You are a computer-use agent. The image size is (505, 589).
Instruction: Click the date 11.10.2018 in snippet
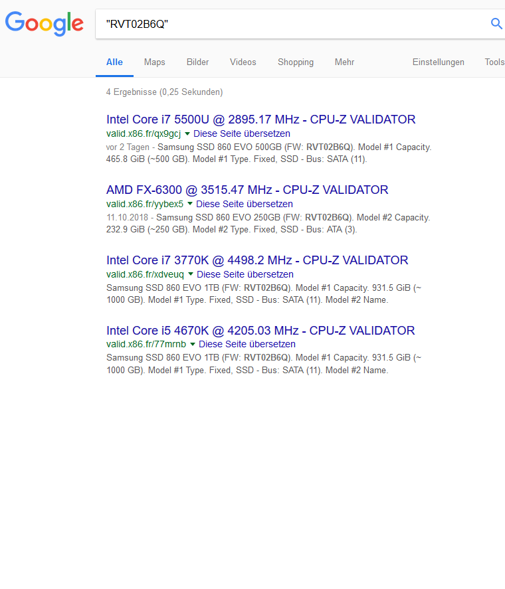[x=127, y=218]
